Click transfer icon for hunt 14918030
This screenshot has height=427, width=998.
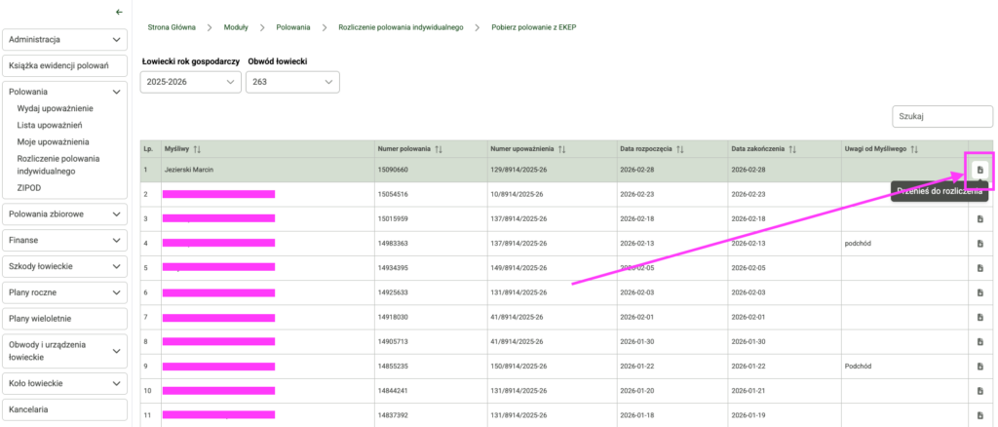(x=979, y=318)
